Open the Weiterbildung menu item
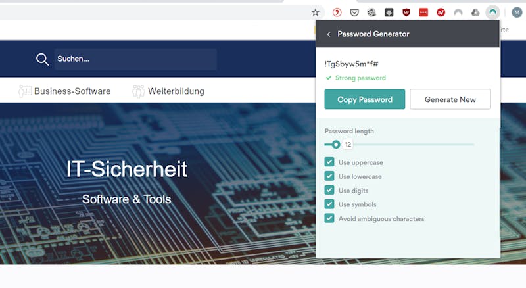Screen dimensions: 526x288 coord(168,91)
